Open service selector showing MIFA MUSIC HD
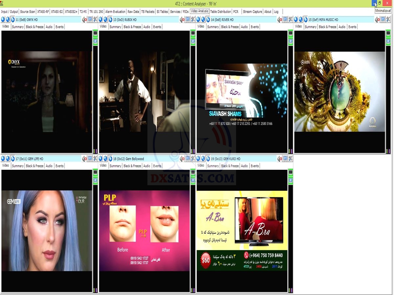Image resolution: width=394 pixels, height=295 pixels. [340, 20]
